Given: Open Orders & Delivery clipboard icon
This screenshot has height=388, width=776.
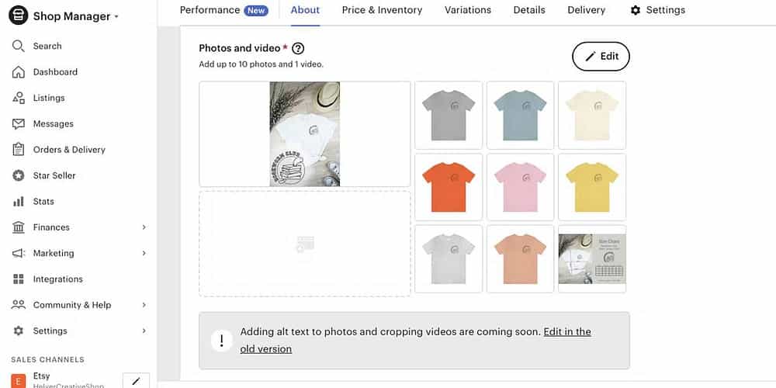Looking at the screenshot, I should tap(19, 150).
